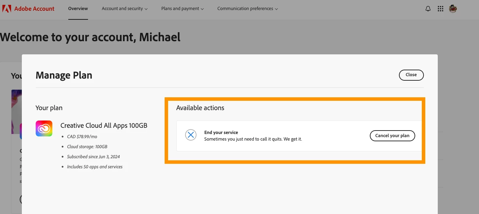479x214 pixels.
Task: Close the Manage Plan dialog
Action: (x=411, y=75)
